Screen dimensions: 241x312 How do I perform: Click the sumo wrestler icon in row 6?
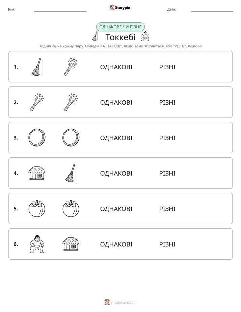[x=37, y=244]
